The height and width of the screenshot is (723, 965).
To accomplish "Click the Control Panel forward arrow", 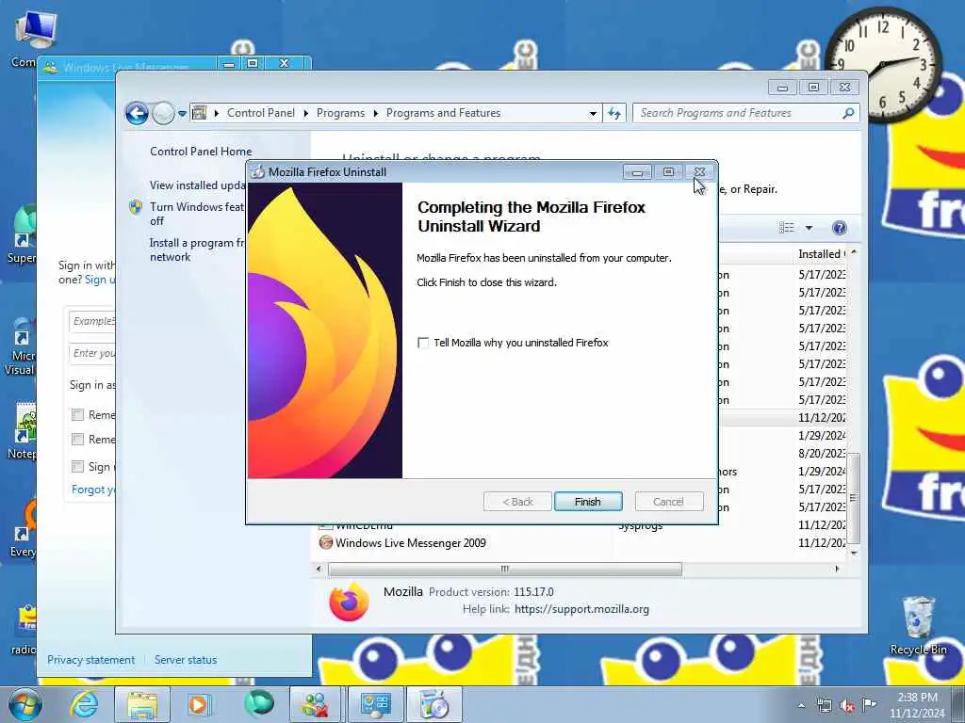I will [163, 113].
